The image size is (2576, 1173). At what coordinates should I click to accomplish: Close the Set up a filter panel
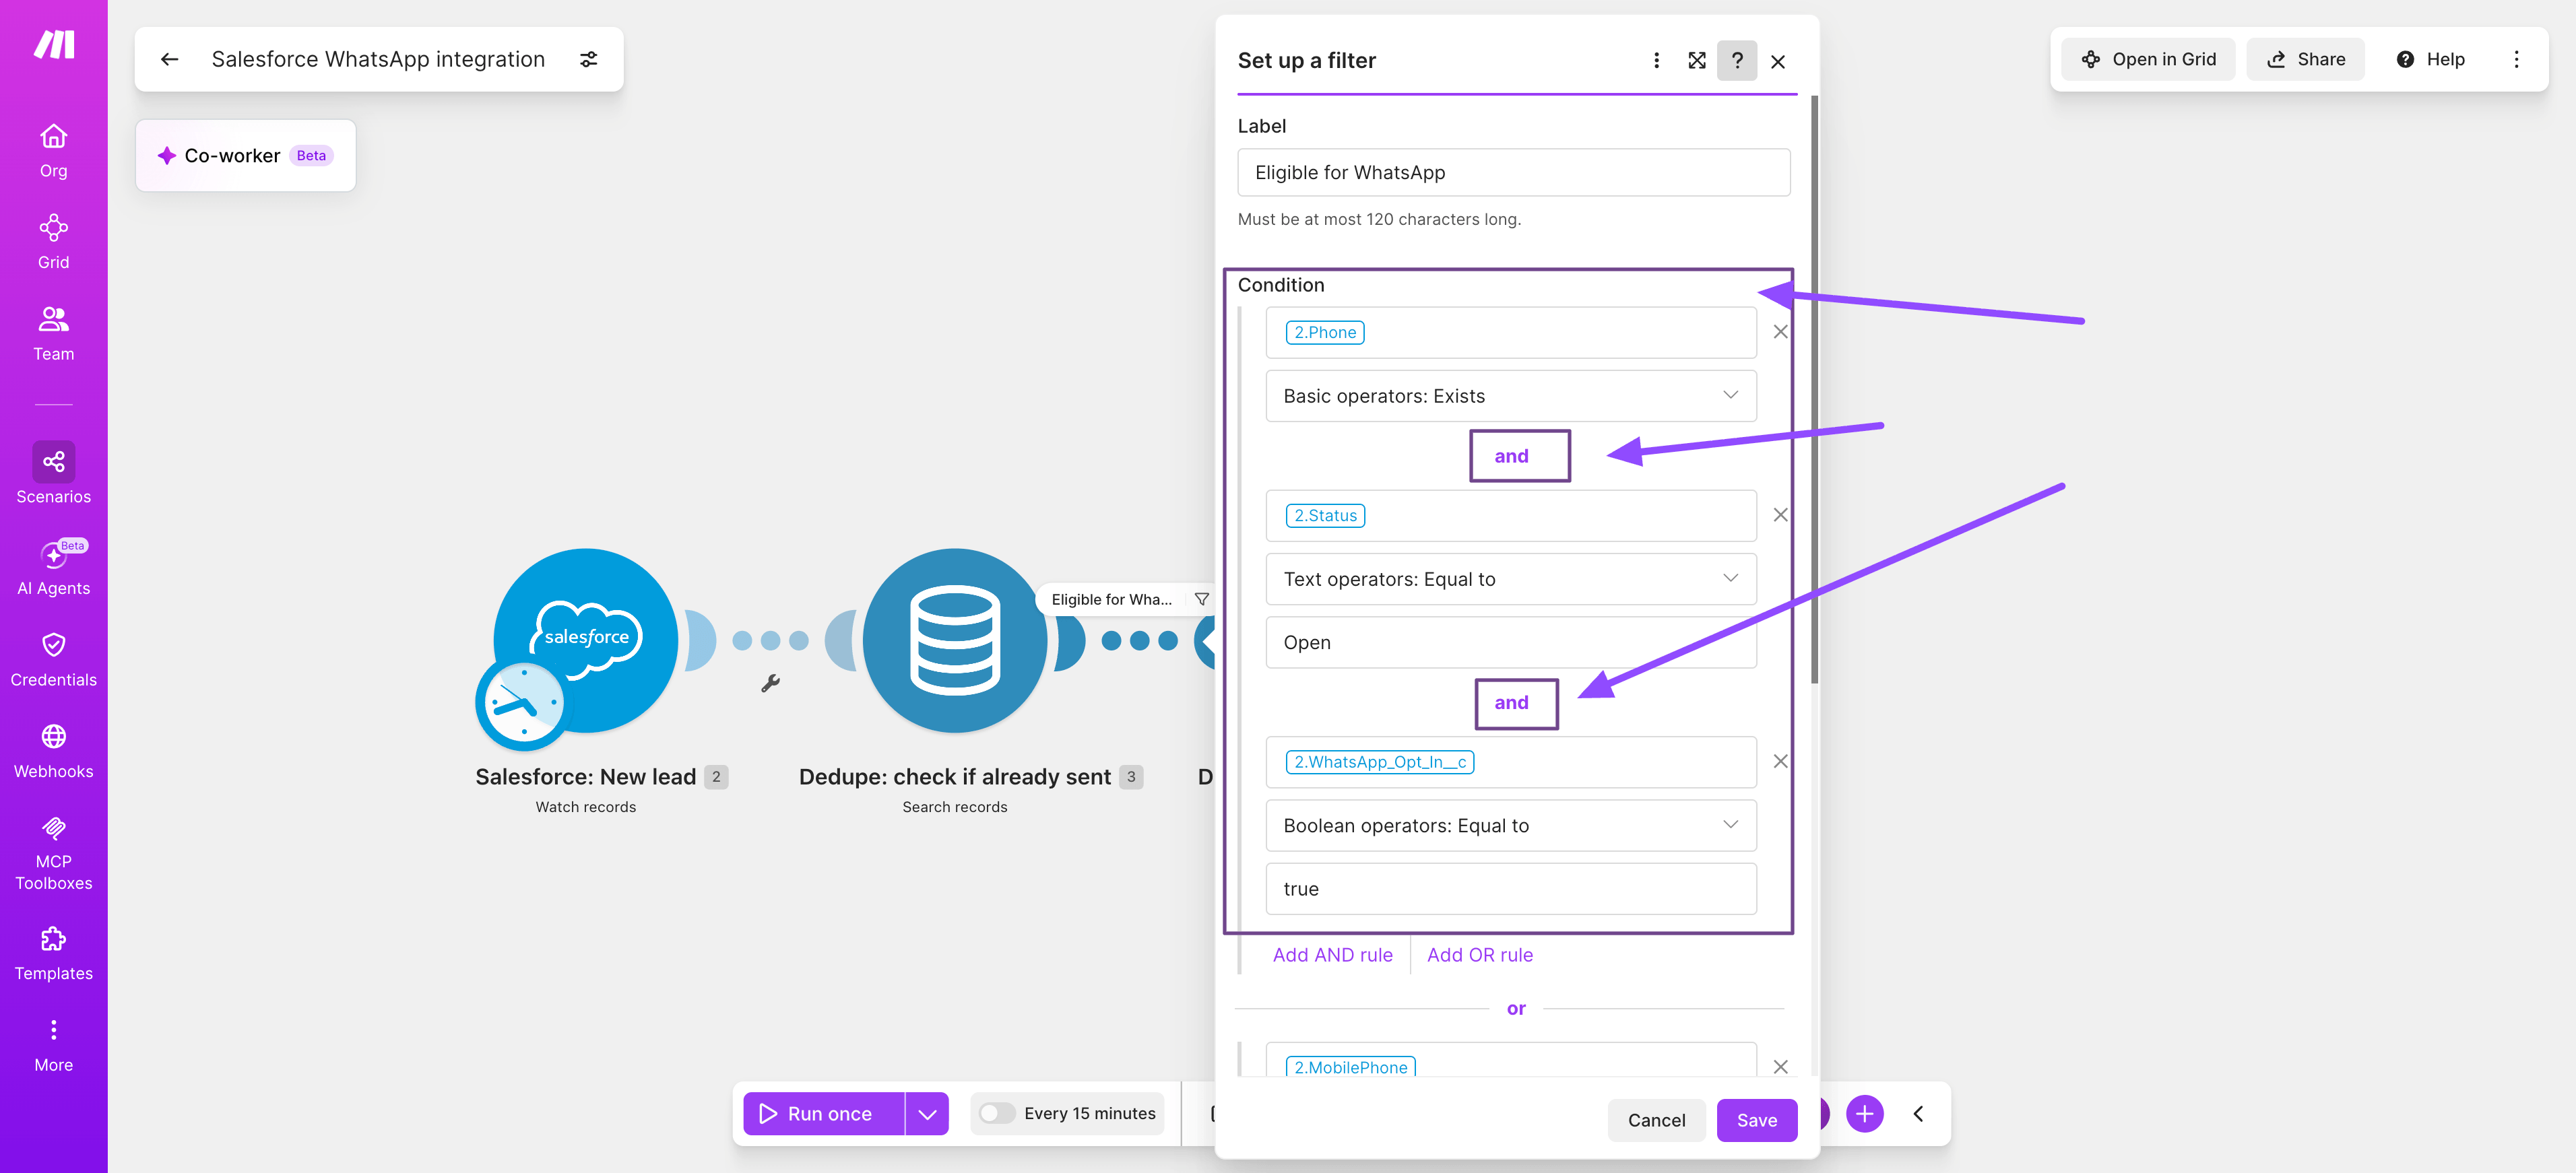click(x=1778, y=61)
